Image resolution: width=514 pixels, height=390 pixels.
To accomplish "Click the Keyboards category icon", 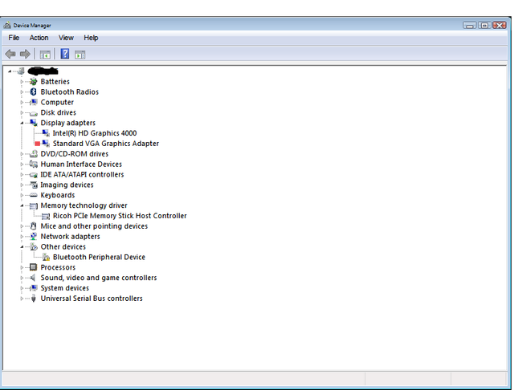I will [x=34, y=195].
